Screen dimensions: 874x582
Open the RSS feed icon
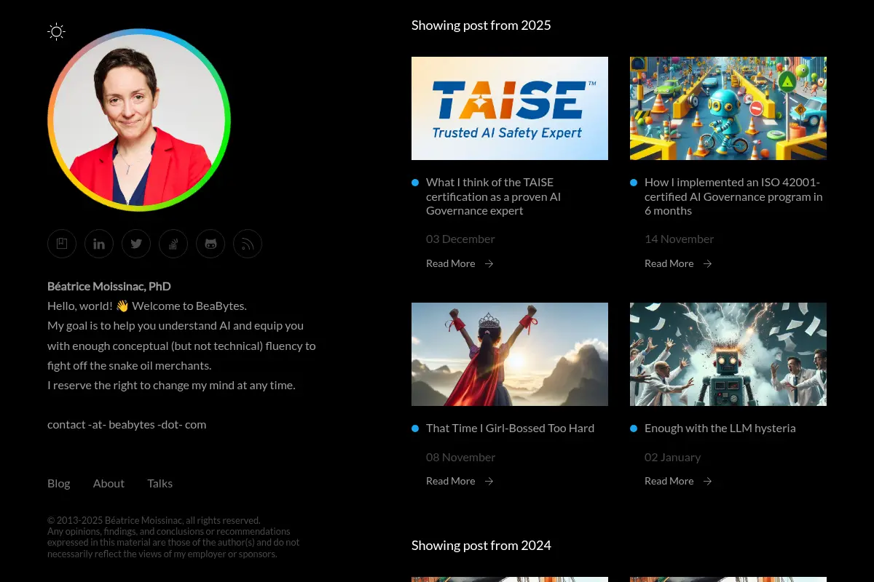pos(248,244)
